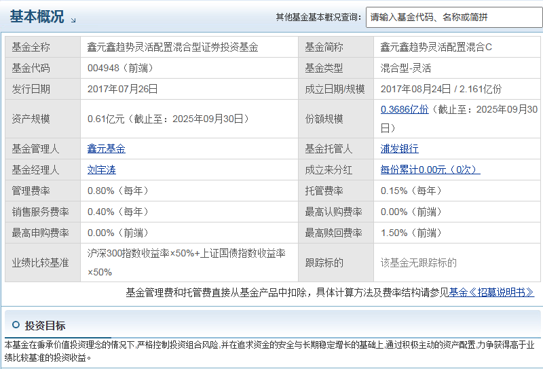
Task: Click the 成立来分红 column label
Action: coord(329,170)
